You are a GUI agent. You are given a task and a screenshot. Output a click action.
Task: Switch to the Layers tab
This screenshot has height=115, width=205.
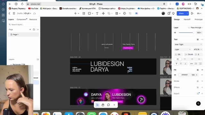click(11, 19)
